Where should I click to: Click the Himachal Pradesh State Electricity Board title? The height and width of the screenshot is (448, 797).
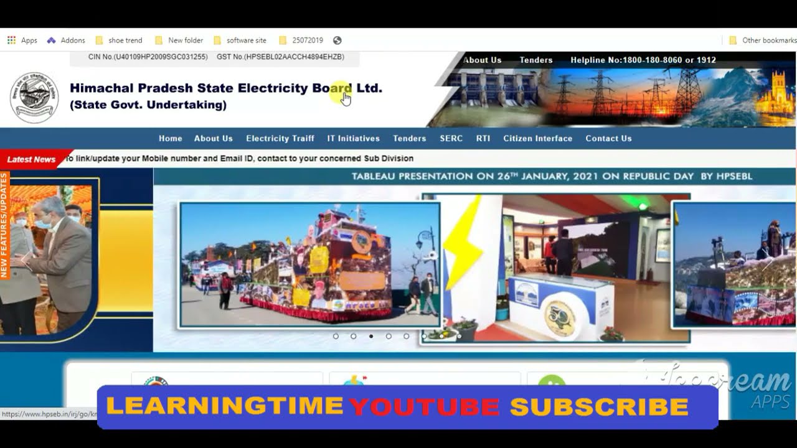pyautogui.click(x=226, y=88)
